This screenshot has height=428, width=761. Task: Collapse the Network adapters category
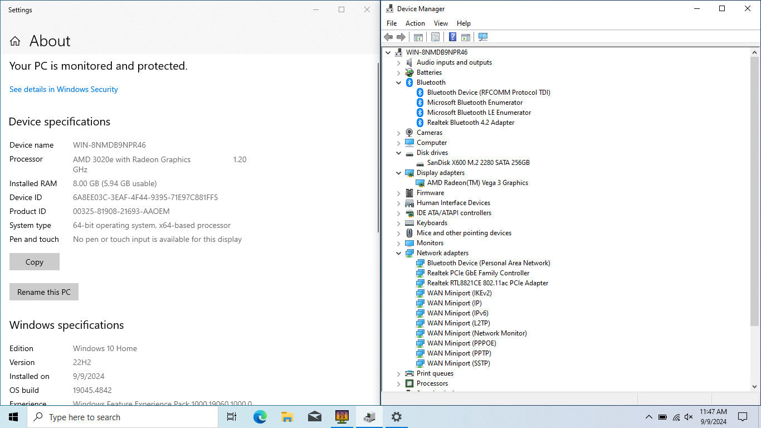[399, 253]
